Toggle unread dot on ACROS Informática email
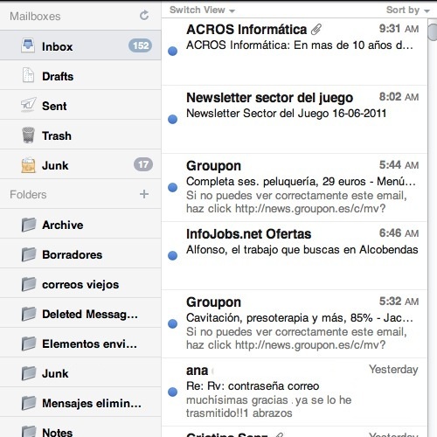437x437 pixels. [173, 51]
